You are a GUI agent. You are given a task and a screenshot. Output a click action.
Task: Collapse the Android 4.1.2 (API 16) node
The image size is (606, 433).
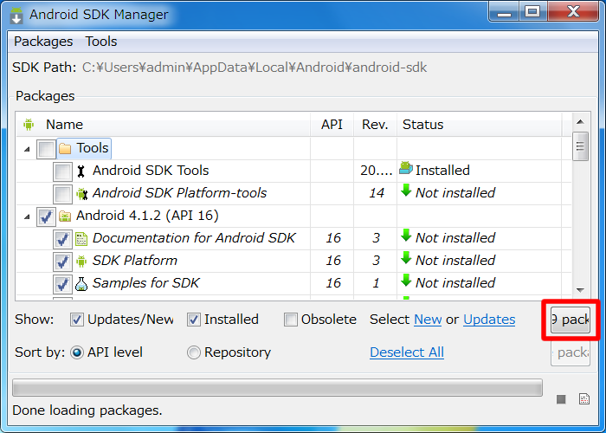tap(27, 216)
